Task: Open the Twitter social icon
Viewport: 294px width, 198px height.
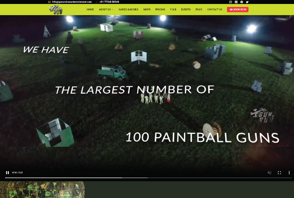Action: click(x=247, y=2)
